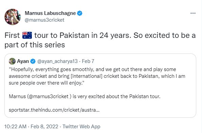Open the three-dot more options menu
The height and width of the screenshot is (133, 202).
(193, 13)
